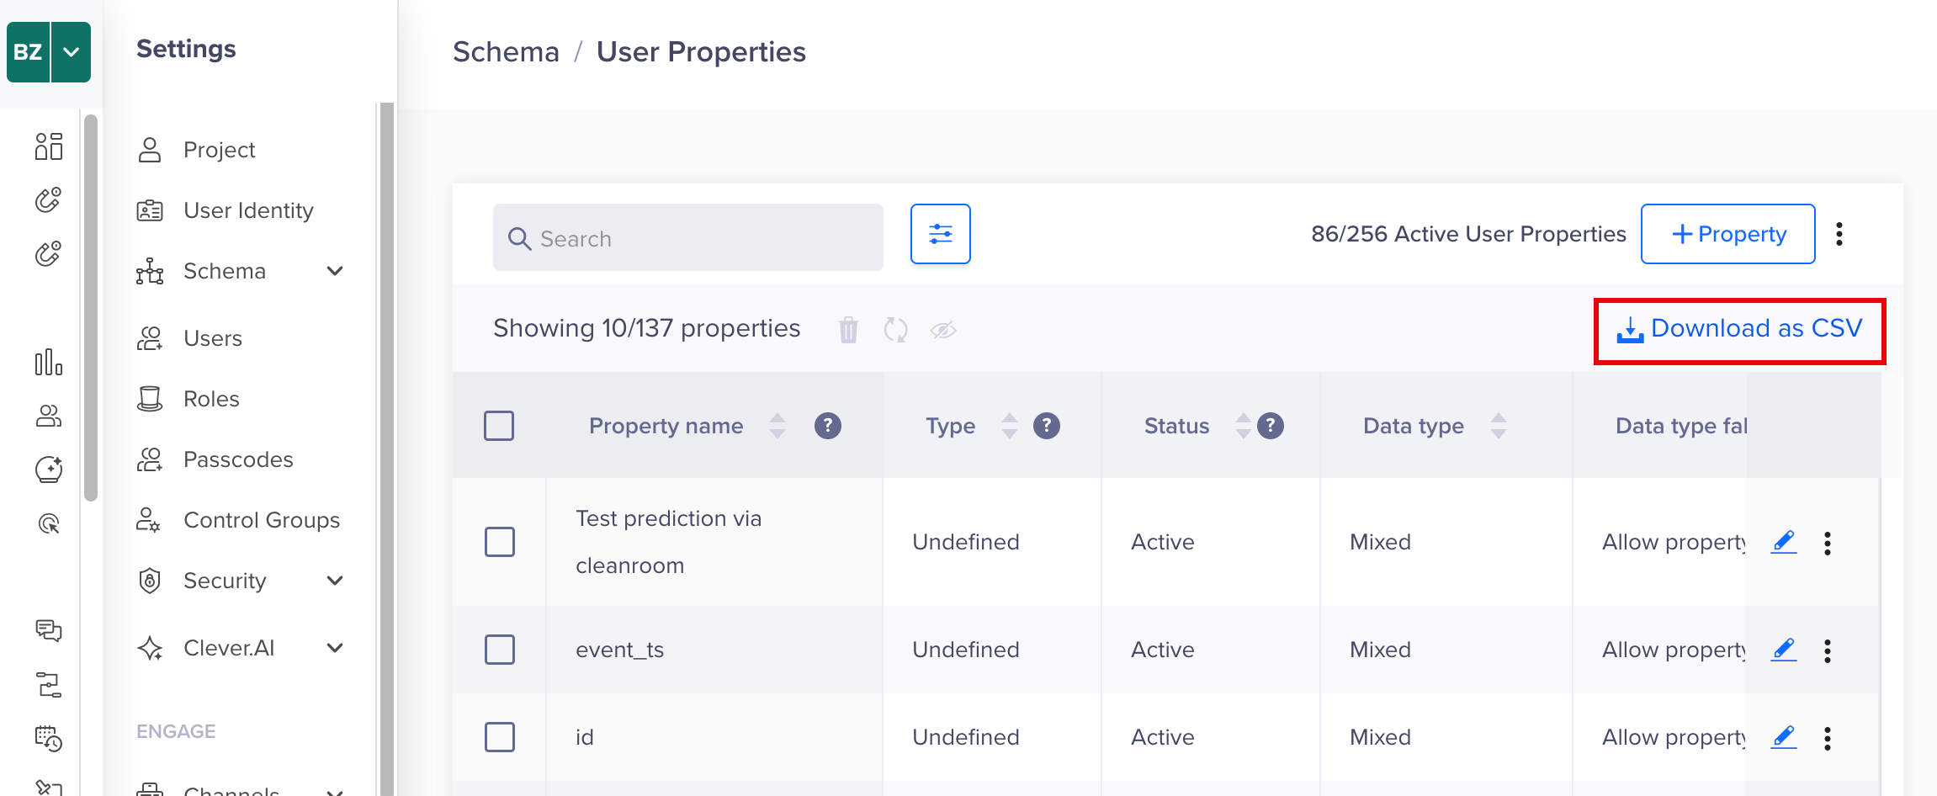
Task: Open the click-tracking cursor icon in left rail
Action: point(49,523)
